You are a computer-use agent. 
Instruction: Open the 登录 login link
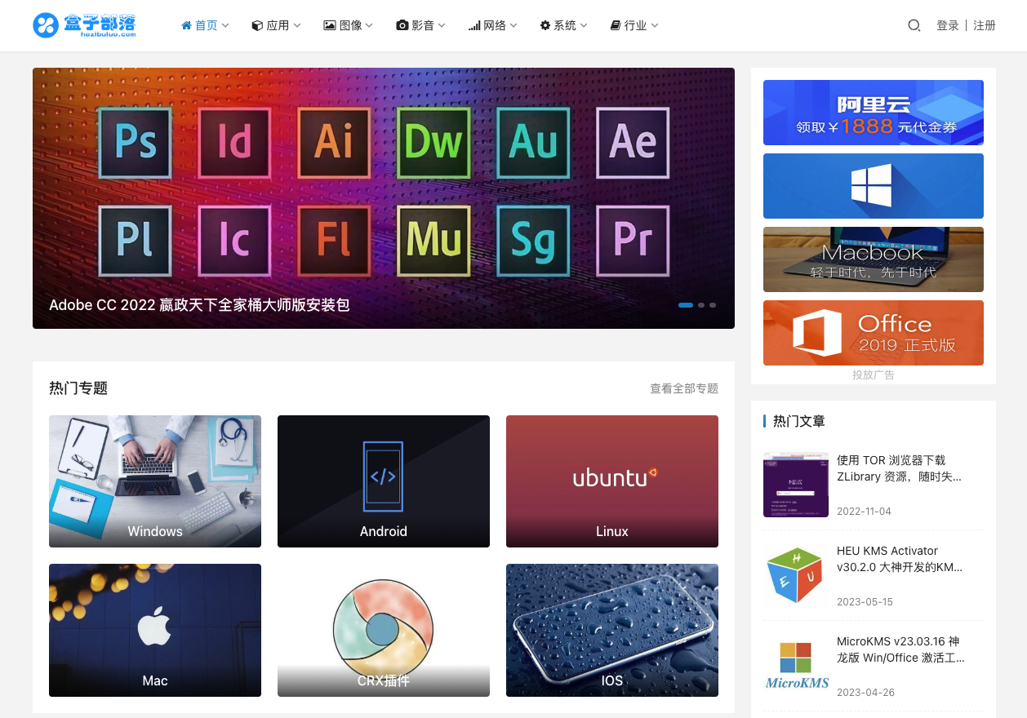(x=948, y=25)
